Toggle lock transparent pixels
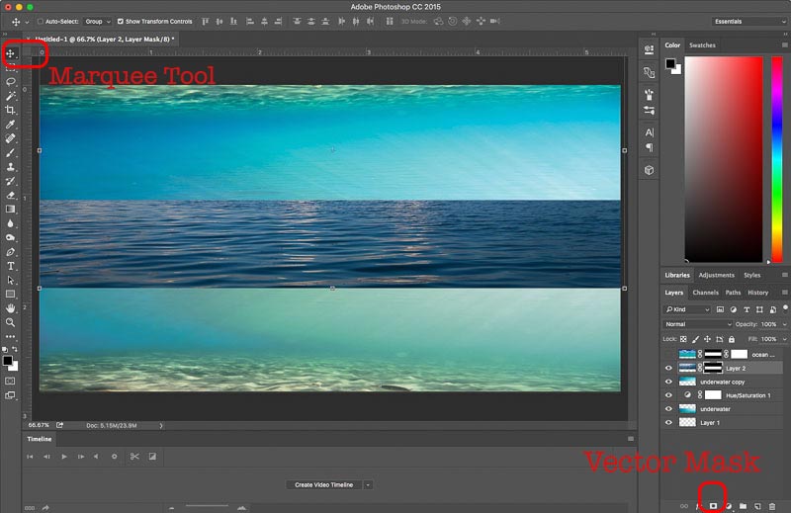This screenshot has height=513, width=791. [x=683, y=339]
